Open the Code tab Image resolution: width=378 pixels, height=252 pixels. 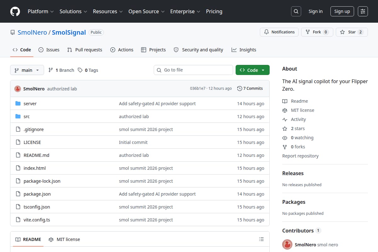pos(22,50)
